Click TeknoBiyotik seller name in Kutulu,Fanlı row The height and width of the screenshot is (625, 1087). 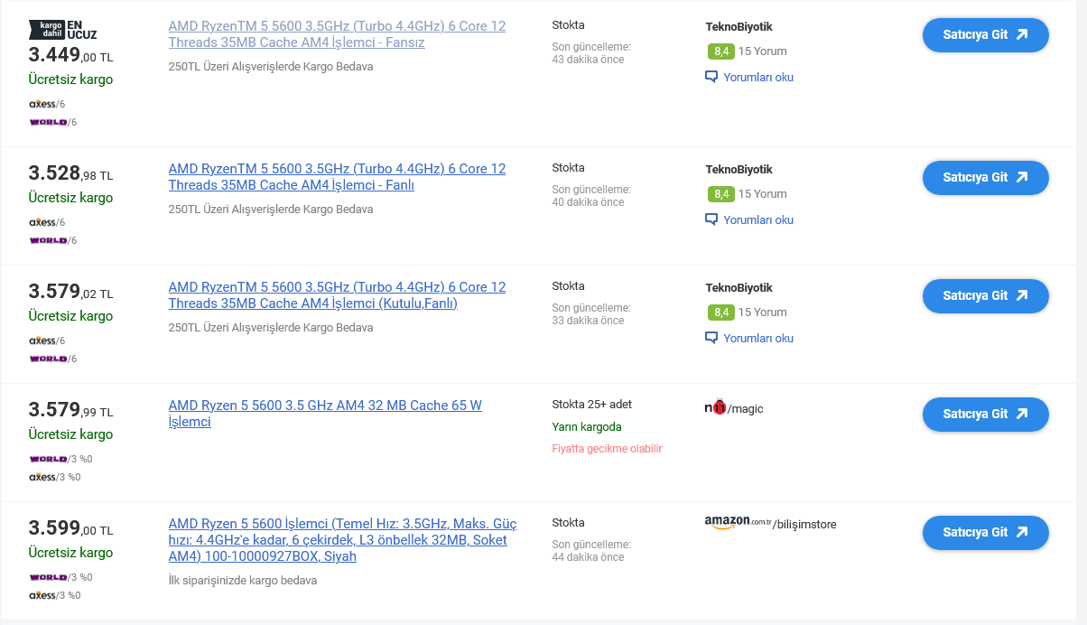(x=739, y=288)
